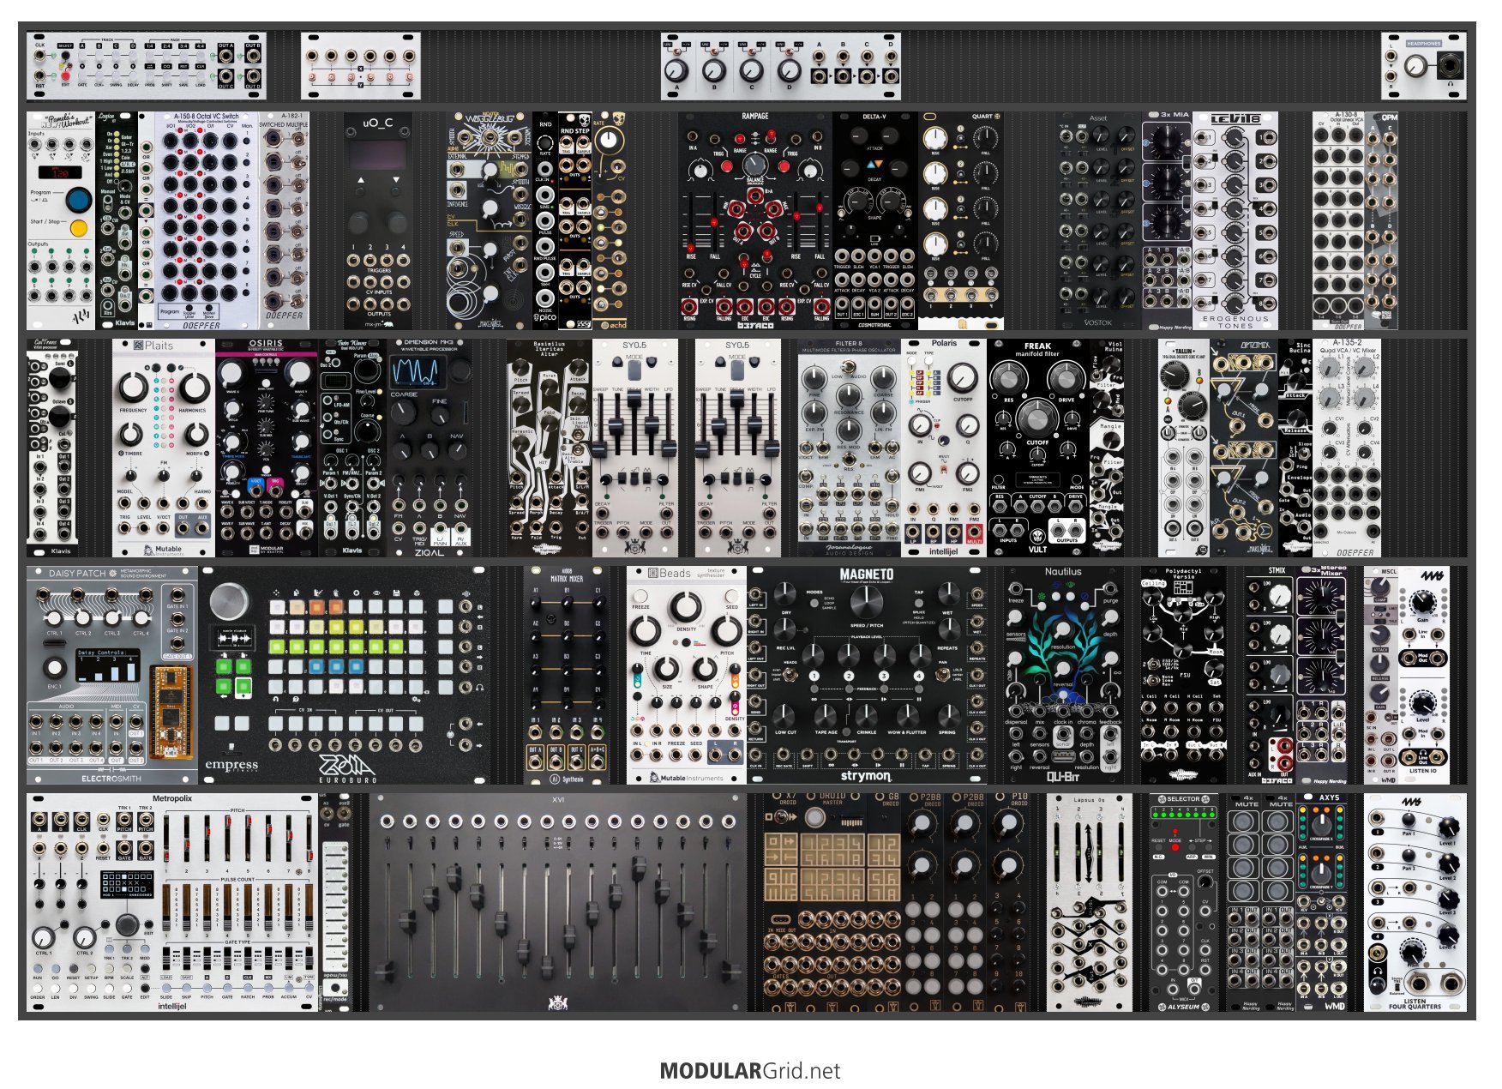Open the MODULARGrid.net link
This screenshot has width=1502, height=1089.
(x=750, y=1070)
